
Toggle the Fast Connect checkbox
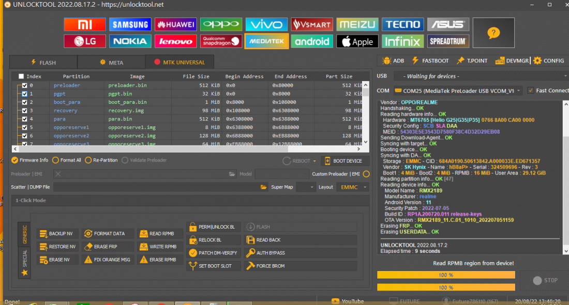[531, 90]
